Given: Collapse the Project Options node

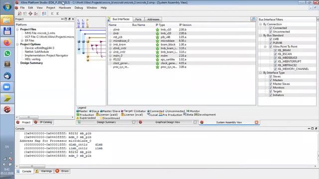Looking at the screenshot, I should tap(17, 44).
